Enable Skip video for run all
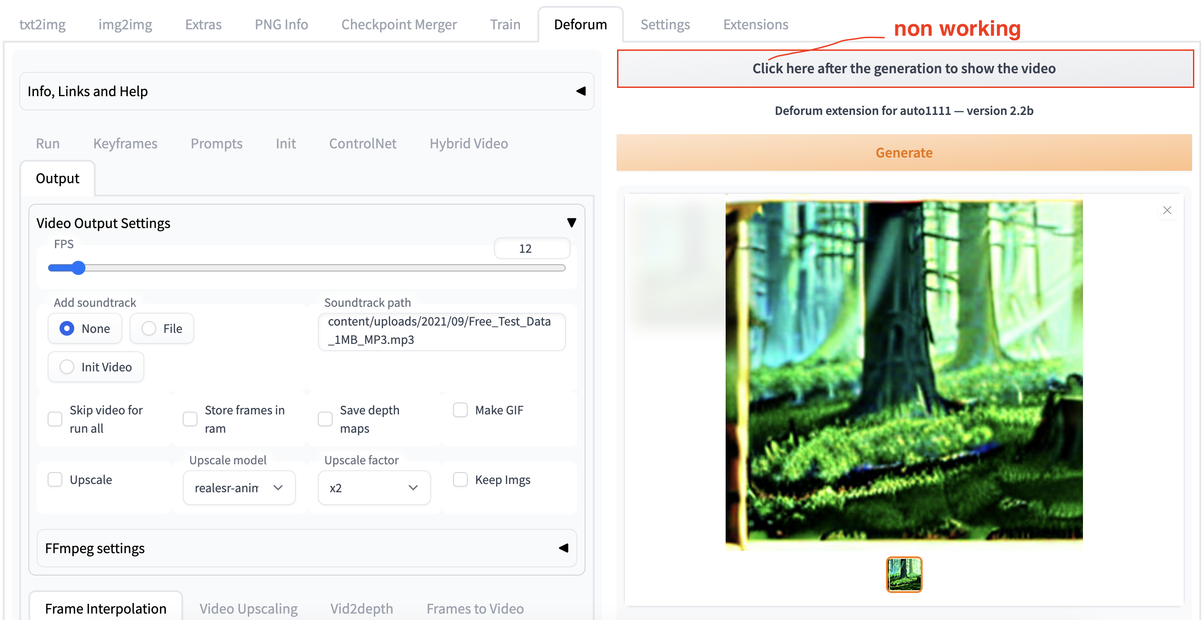The image size is (1203, 620). pyautogui.click(x=55, y=419)
